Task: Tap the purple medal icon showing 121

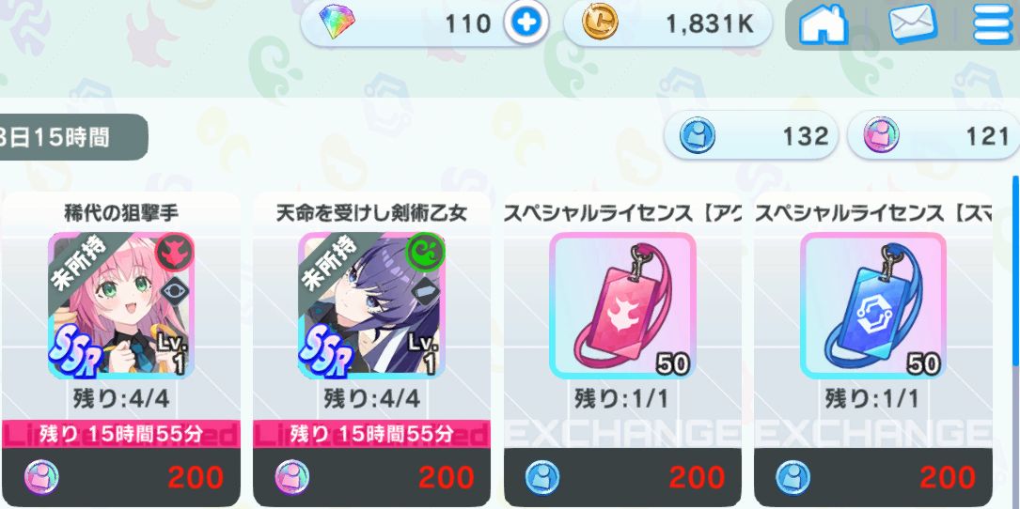Action: pos(882,136)
